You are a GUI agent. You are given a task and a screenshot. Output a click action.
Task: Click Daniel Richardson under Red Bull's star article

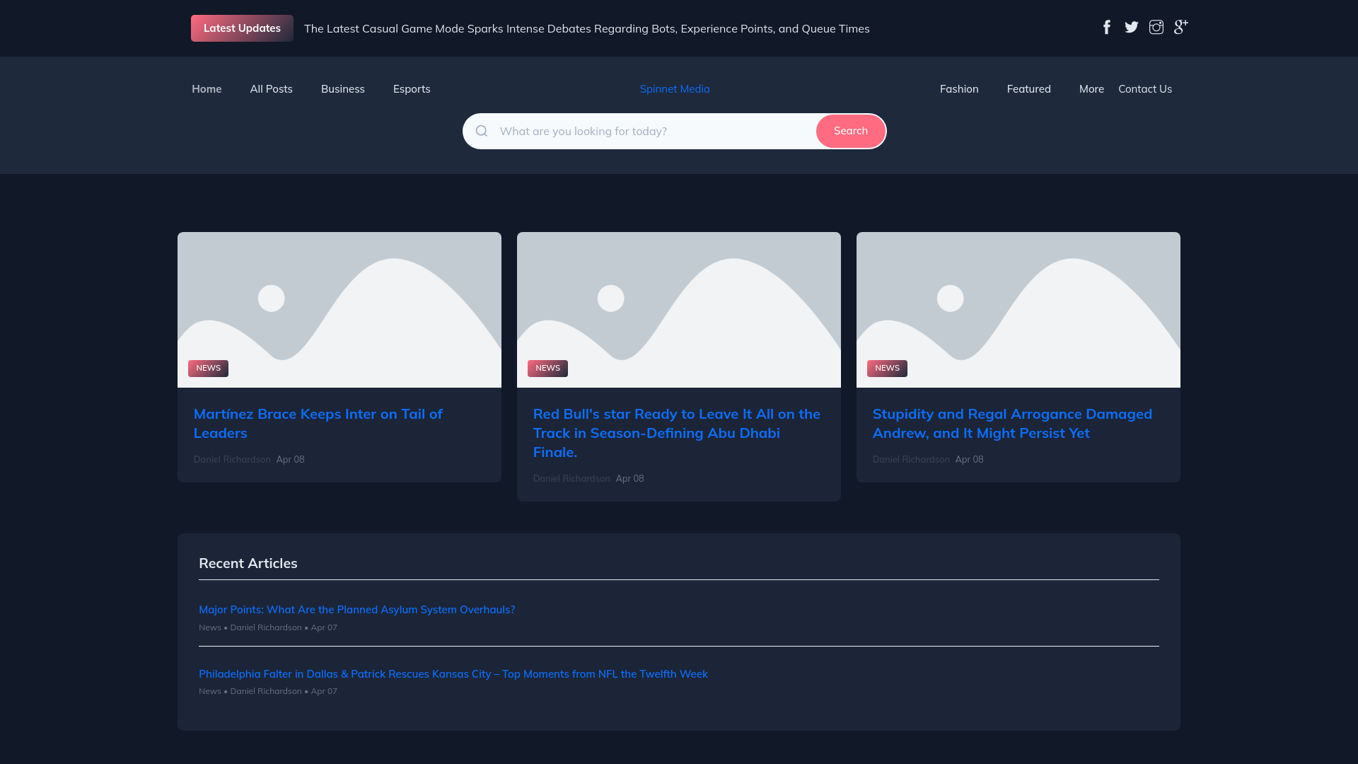coord(571,479)
